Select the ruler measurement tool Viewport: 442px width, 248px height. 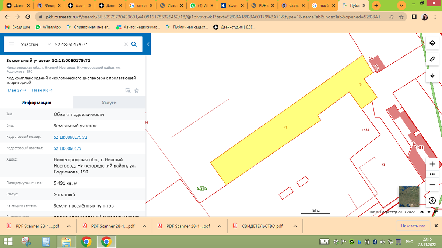coord(432,59)
